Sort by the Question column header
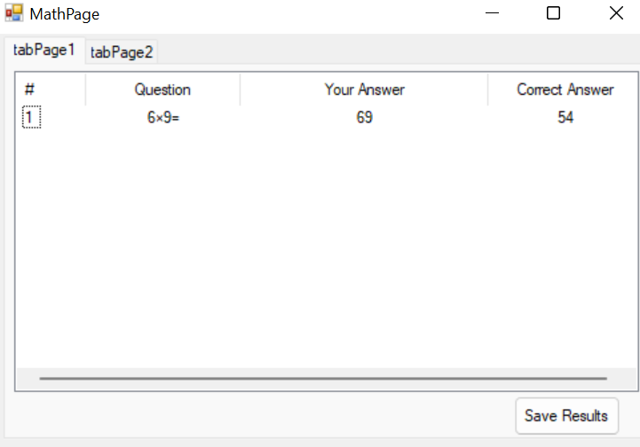The height and width of the screenshot is (447, 640). (162, 90)
